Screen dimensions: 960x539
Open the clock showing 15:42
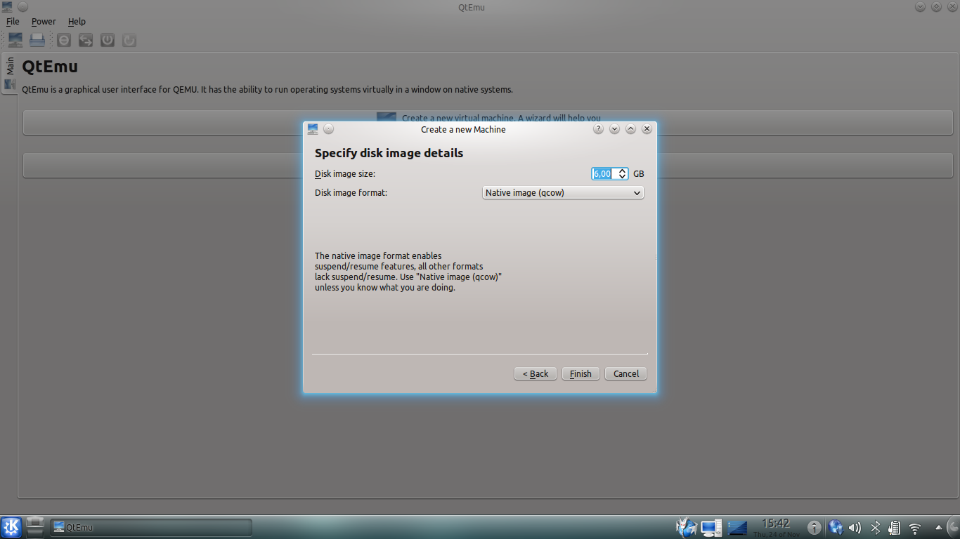coord(776,527)
